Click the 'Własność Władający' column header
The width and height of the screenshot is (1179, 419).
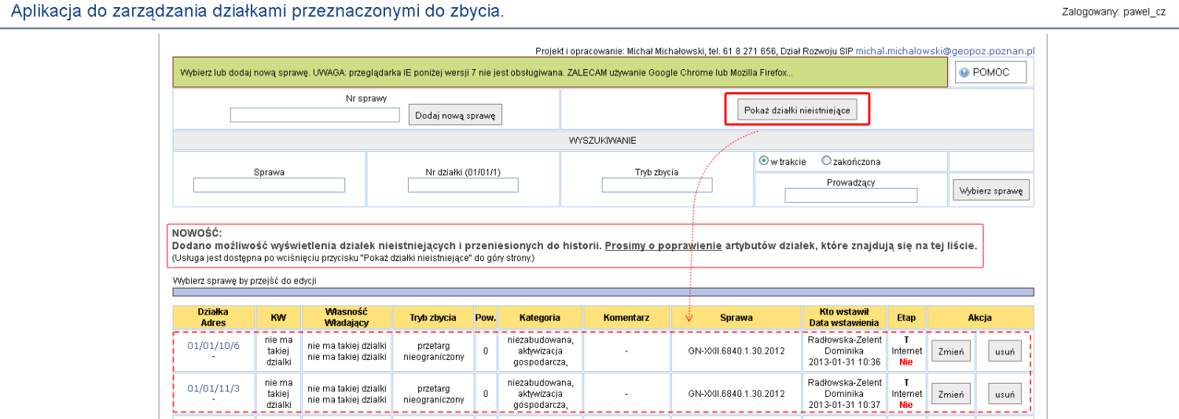pyautogui.click(x=347, y=318)
